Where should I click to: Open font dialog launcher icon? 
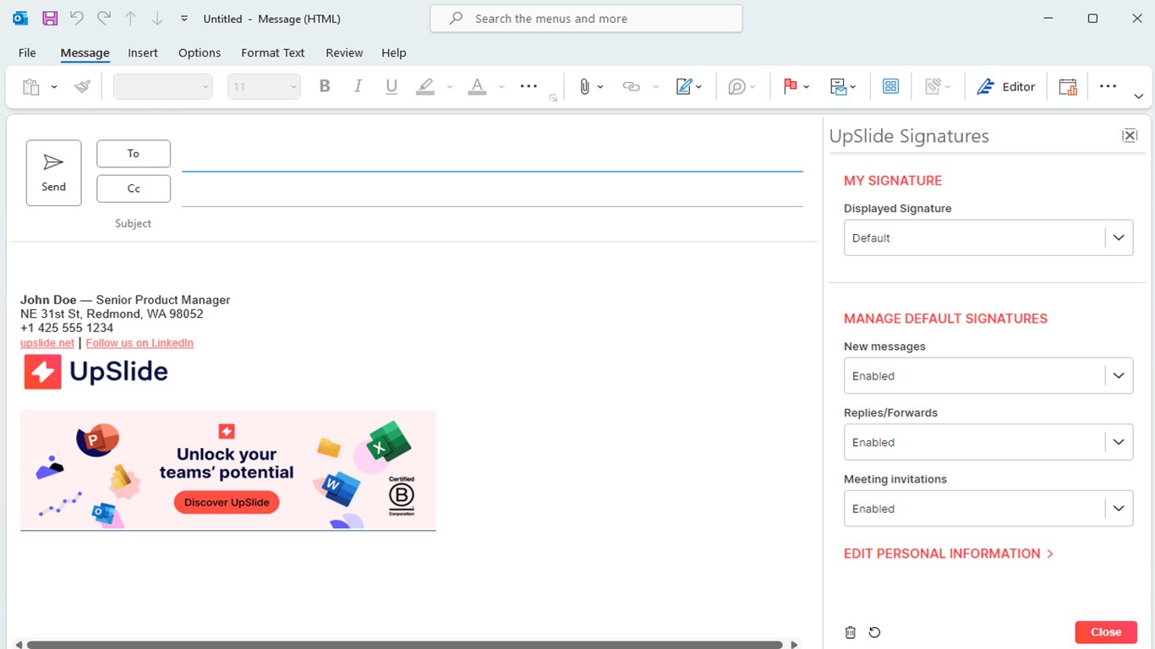click(x=554, y=98)
